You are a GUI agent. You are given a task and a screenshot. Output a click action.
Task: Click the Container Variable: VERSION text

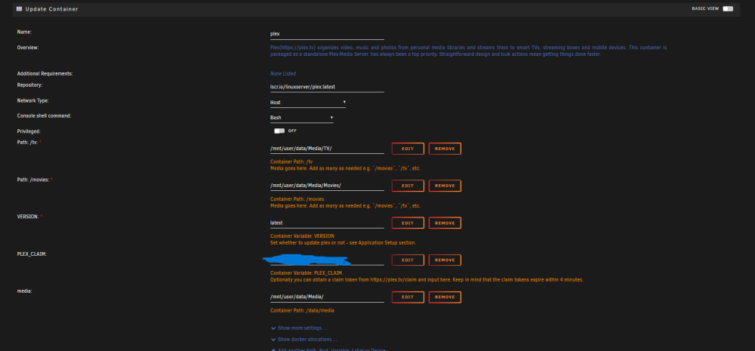click(x=302, y=236)
